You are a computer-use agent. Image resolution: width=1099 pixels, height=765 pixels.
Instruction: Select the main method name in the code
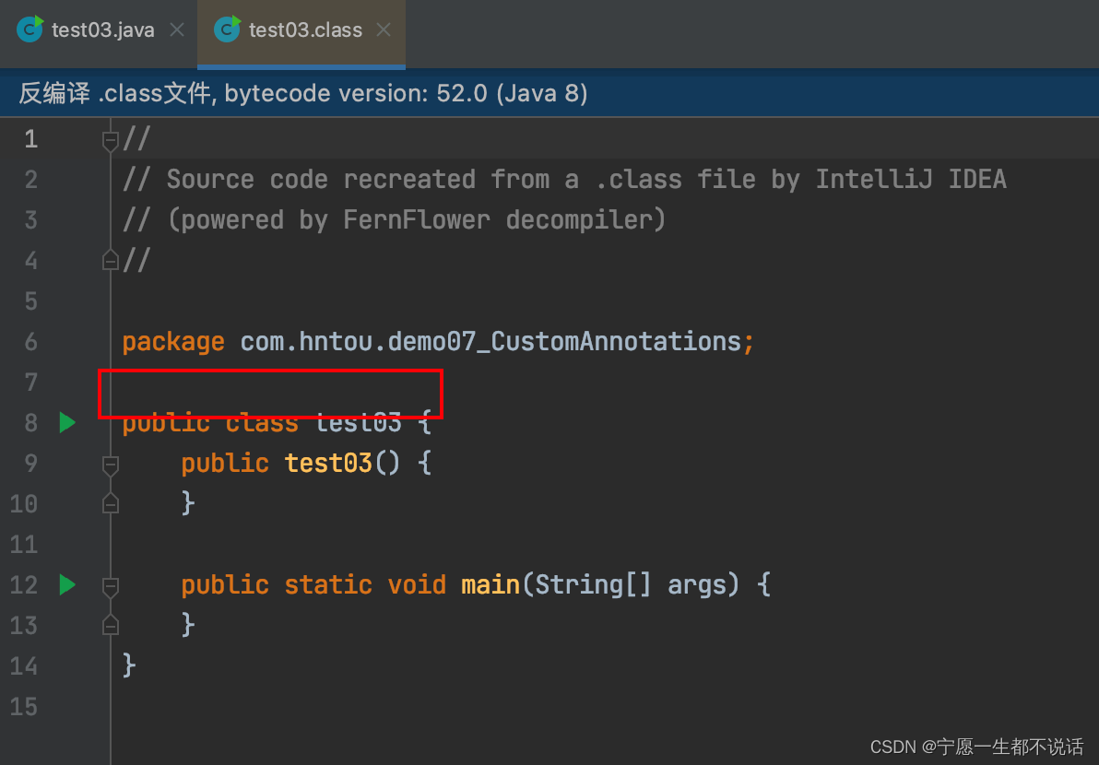click(x=490, y=584)
